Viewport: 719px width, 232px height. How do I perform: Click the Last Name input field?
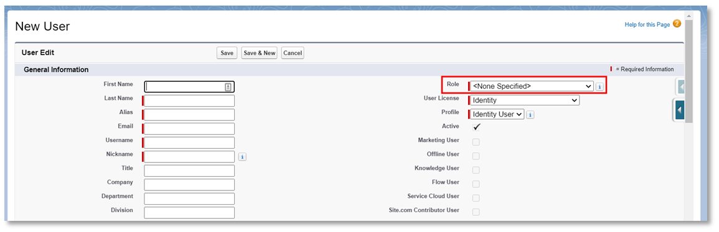pos(189,100)
